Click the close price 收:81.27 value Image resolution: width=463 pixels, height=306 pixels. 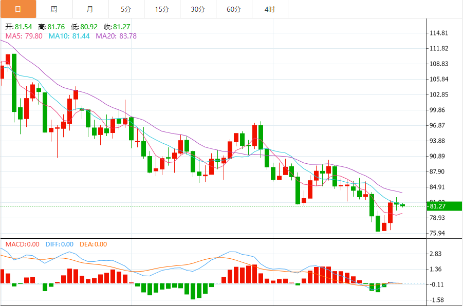117,27
